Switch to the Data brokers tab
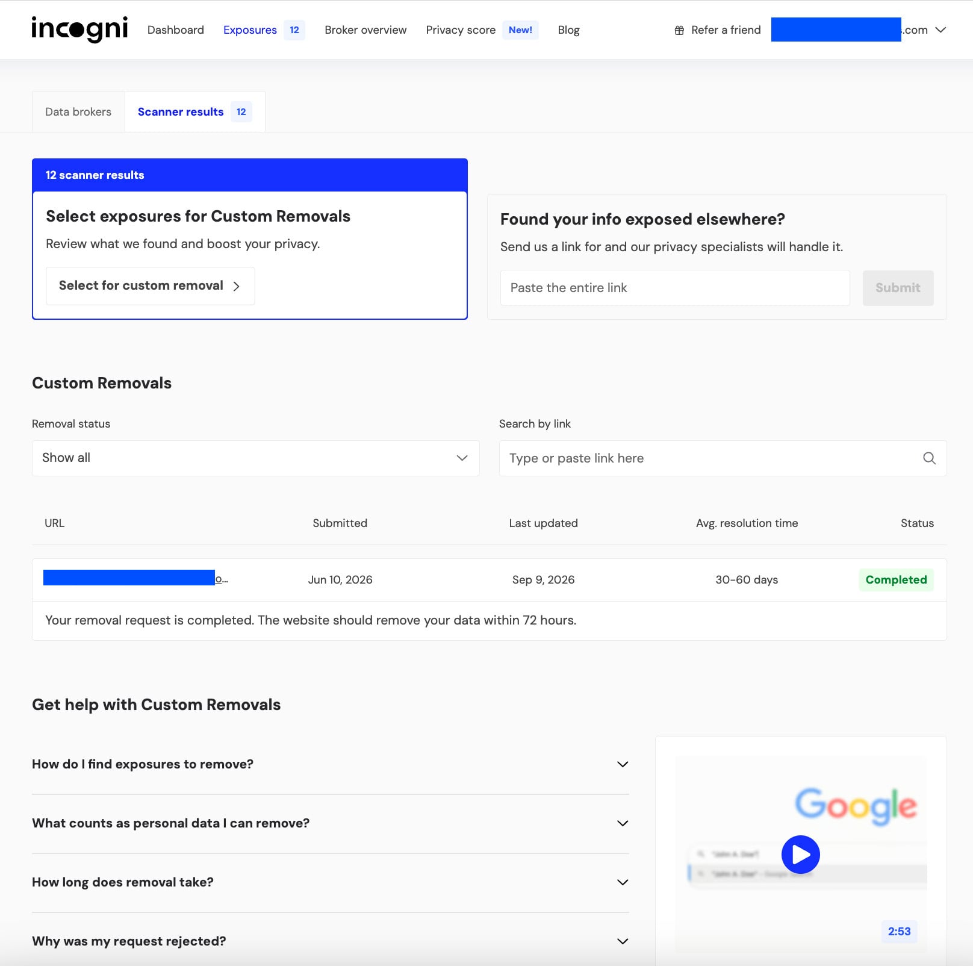The image size is (973, 966). pos(78,112)
